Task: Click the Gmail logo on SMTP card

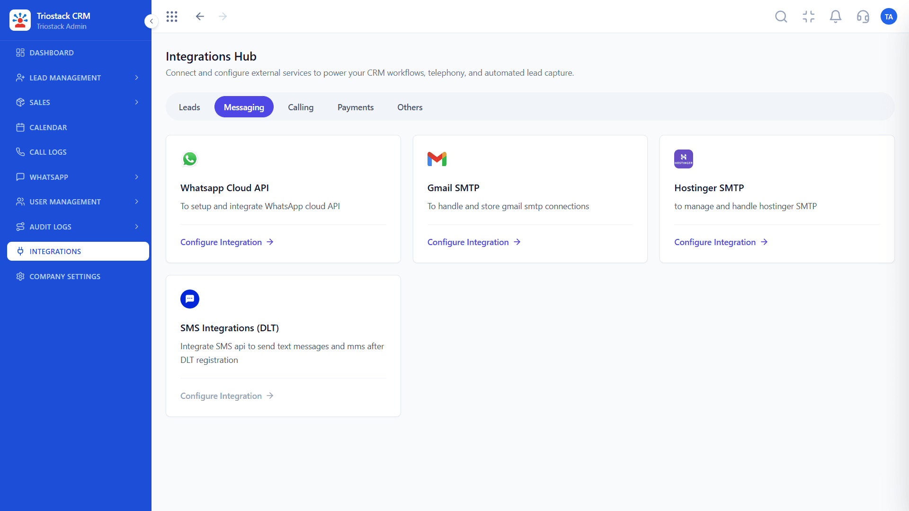Action: [x=437, y=159]
